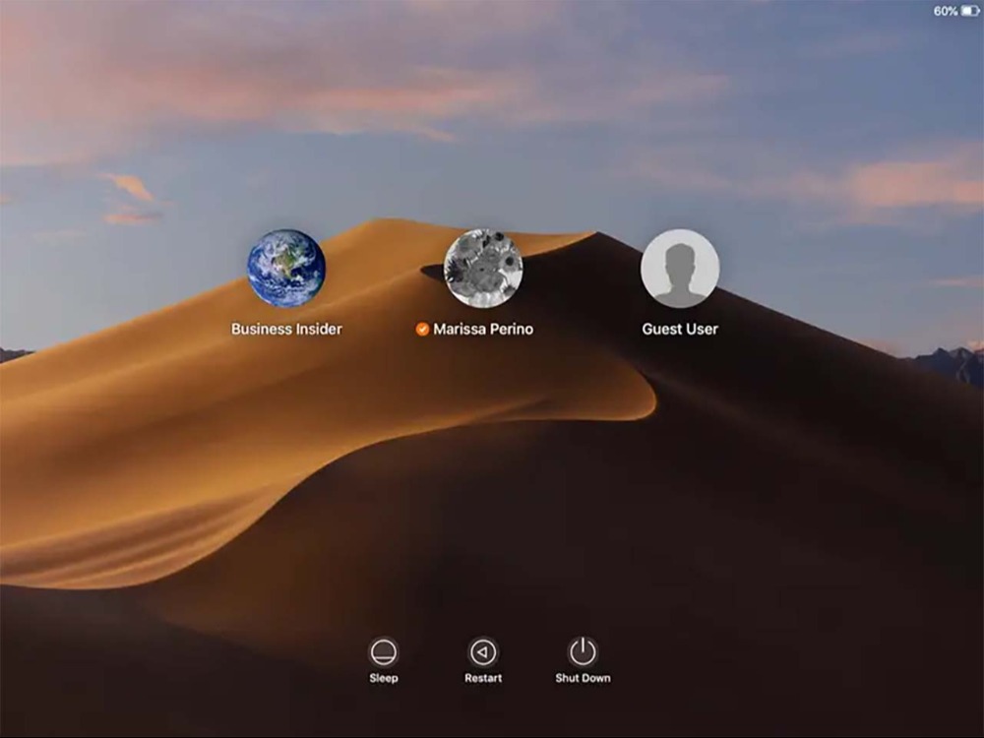Choose Marissa Perino's sunflower avatar
Image resolution: width=984 pixels, height=738 pixels.
pos(482,268)
